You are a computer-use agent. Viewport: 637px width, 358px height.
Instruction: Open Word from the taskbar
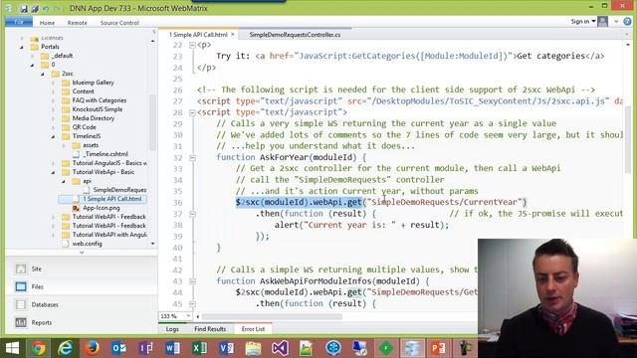172,348
